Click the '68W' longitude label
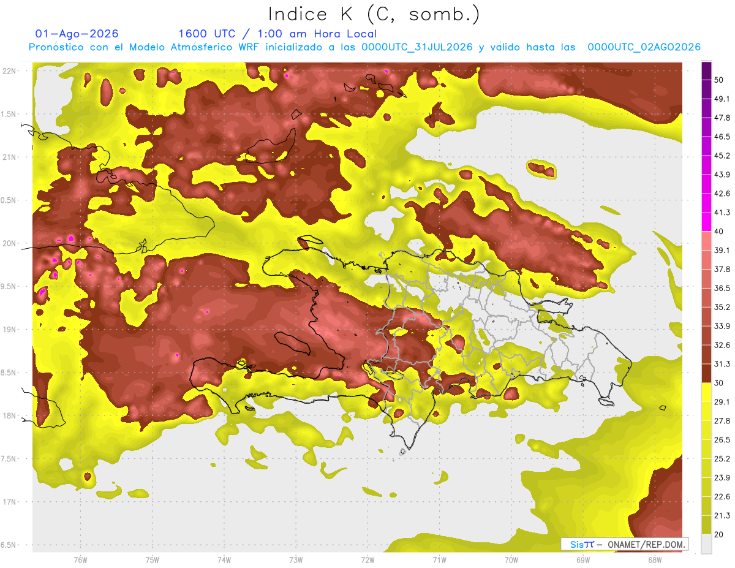The width and height of the screenshot is (735, 568). [x=655, y=560]
